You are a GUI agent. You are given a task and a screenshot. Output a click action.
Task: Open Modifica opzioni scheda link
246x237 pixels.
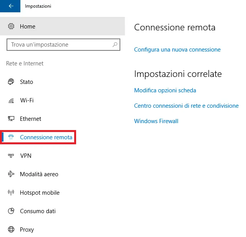tap(165, 90)
